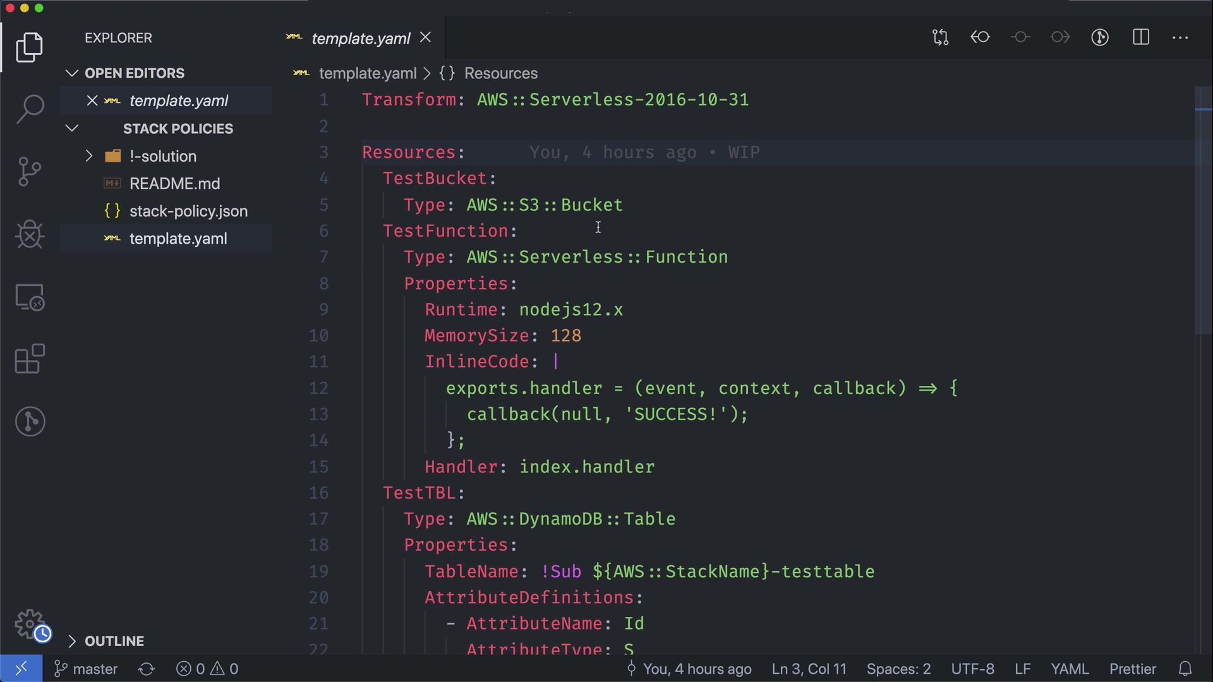Click the Compare Changes icon in editor toolbar
This screenshot has width=1213, height=682.
(940, 38)
